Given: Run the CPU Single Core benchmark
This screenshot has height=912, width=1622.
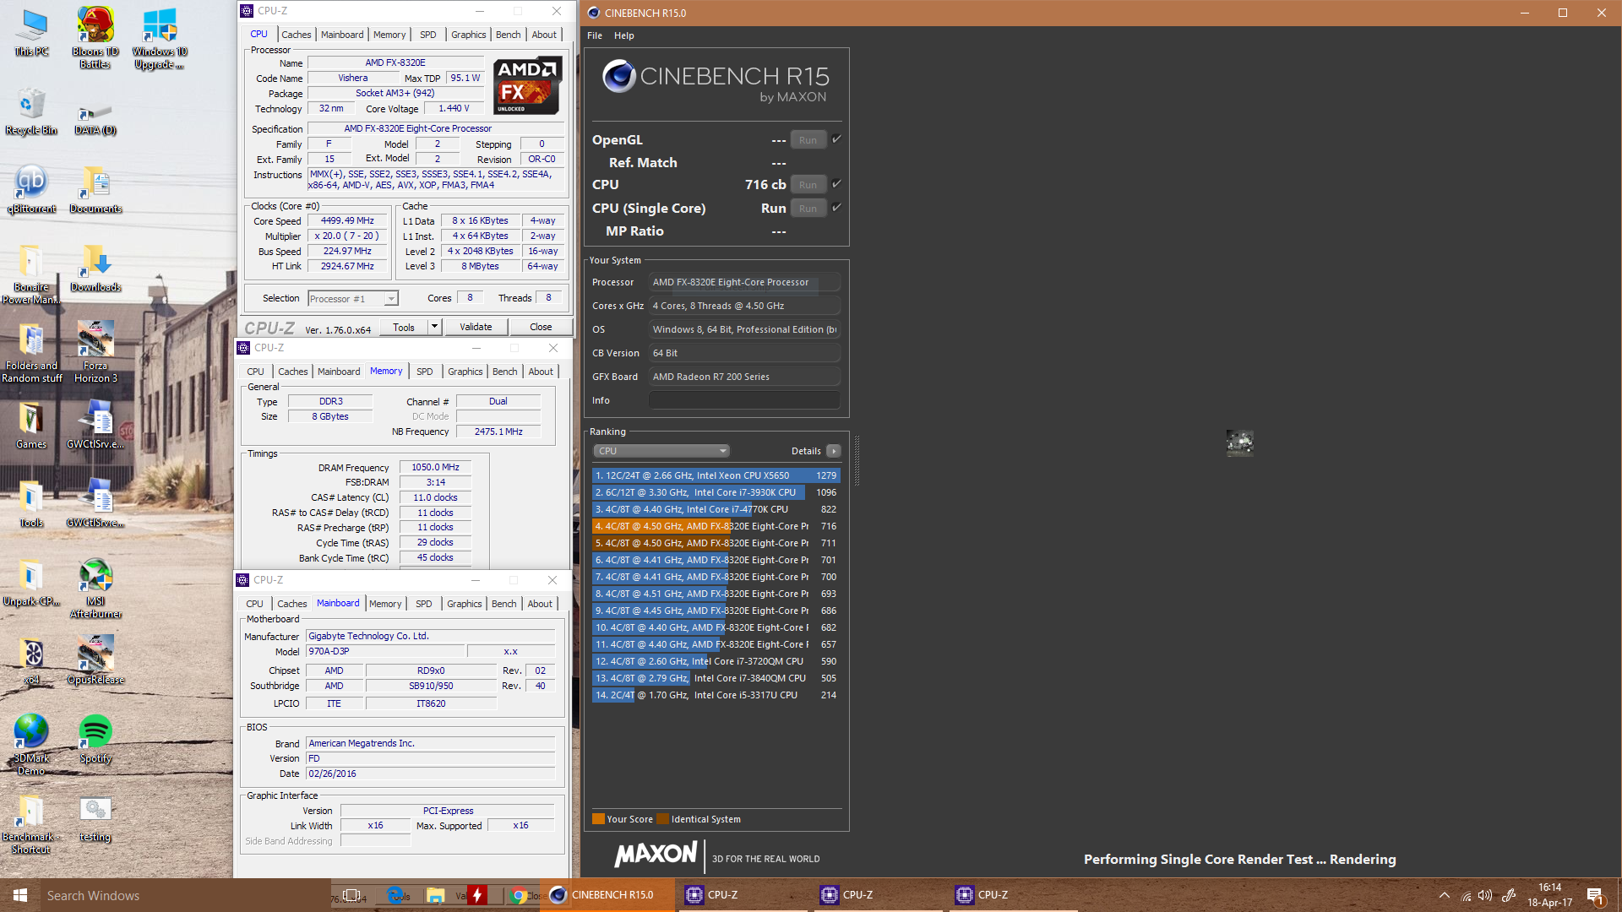Looking at the screenshot, I should [x=808, y=209].
